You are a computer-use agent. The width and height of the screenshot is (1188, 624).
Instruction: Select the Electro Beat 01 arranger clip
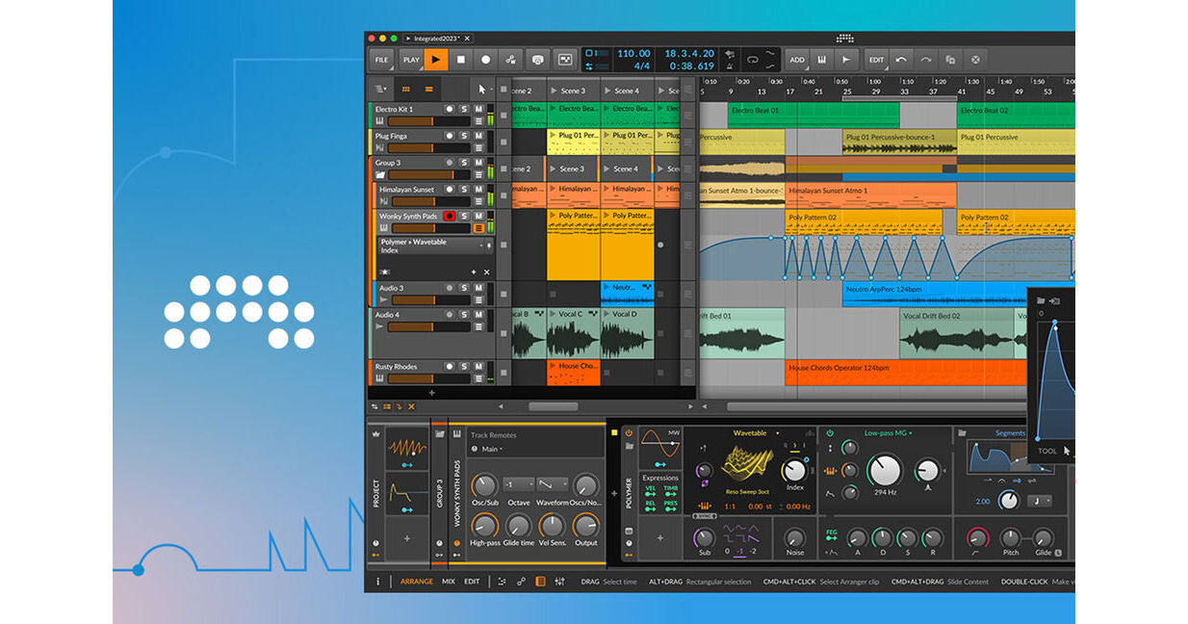(x=814, y=115)
